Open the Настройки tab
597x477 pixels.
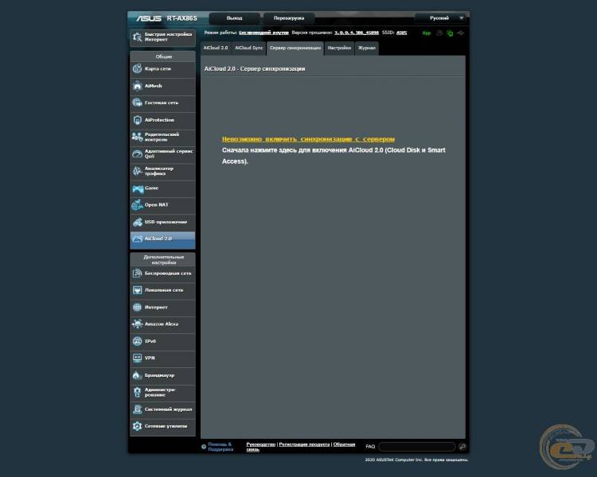(339, 48)
